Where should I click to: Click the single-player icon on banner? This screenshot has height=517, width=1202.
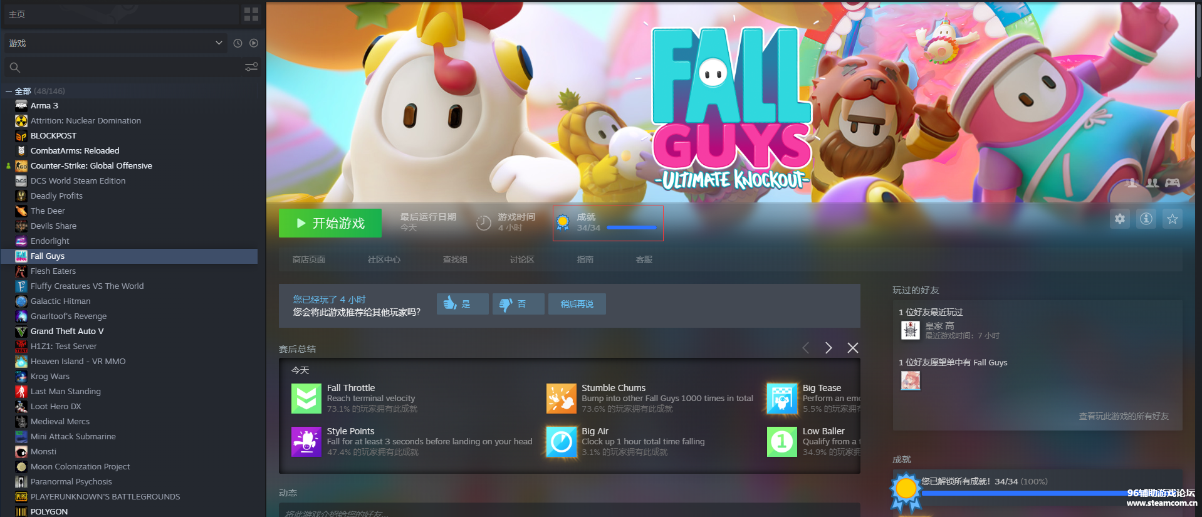(1132, 183)
